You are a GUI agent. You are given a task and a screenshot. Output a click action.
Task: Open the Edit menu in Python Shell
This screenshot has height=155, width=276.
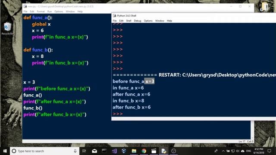click(121, 21)
